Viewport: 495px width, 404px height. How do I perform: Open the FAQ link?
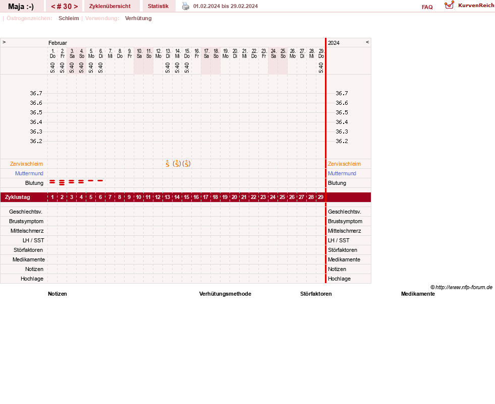coord(427,7)
